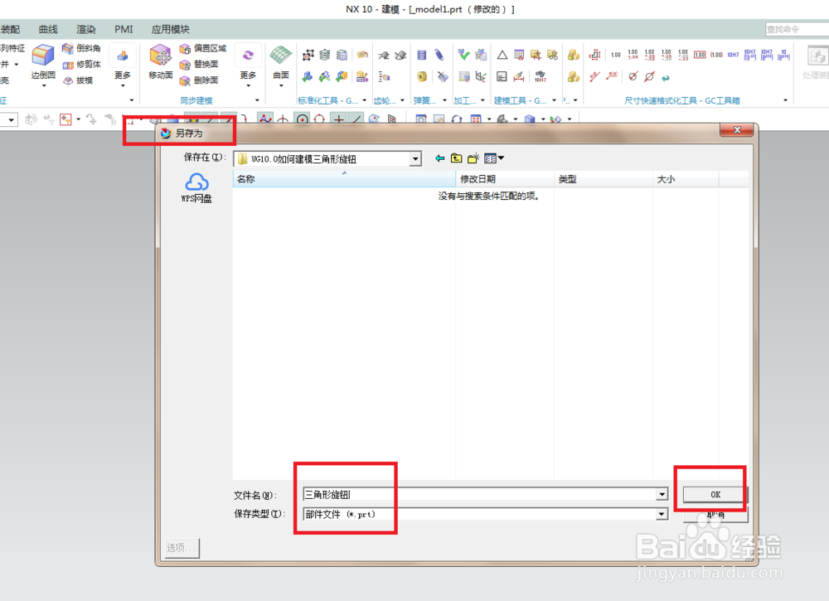Screen dimensions: 829x601
Task: Click the gold coin icon in 弹簧 group
Action: [422, 76]
